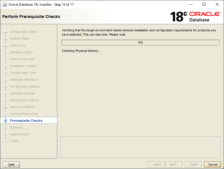The width and height of the screenshot is (224, 169).
Task: Select Schema Passwords step
Action: pos(24,114)
